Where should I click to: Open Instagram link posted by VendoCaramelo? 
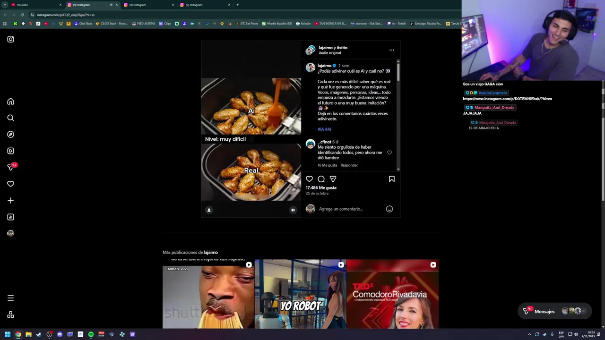(x=507, y=99)
